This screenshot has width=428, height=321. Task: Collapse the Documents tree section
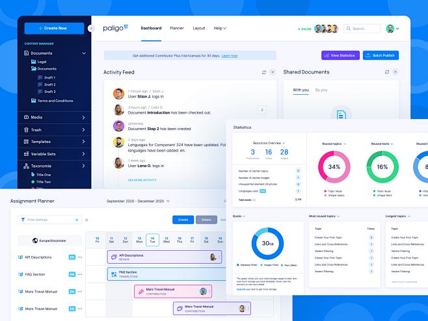click(84, 53)
